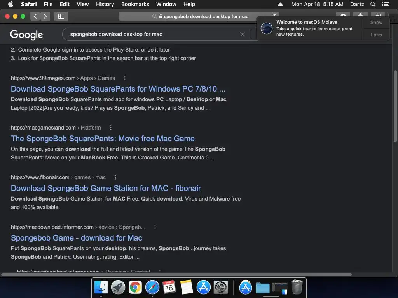398x298 pixels.
Task: Click the https://www.99images.com breadcrumb URL
Action: [43, 78]
